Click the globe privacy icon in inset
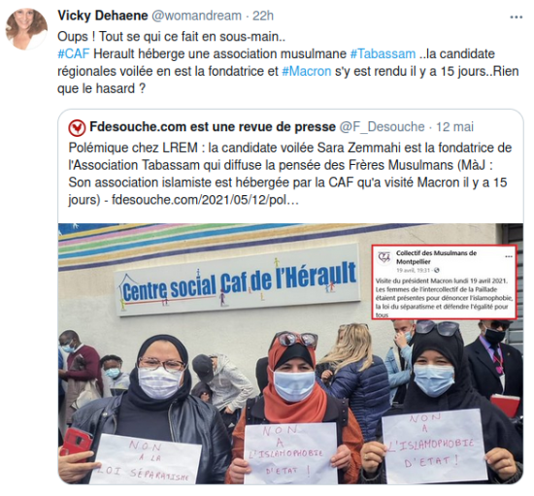Image resolution: width=534 pixels, height=496 pixels. pyautogui.click(x=437, y=270)
